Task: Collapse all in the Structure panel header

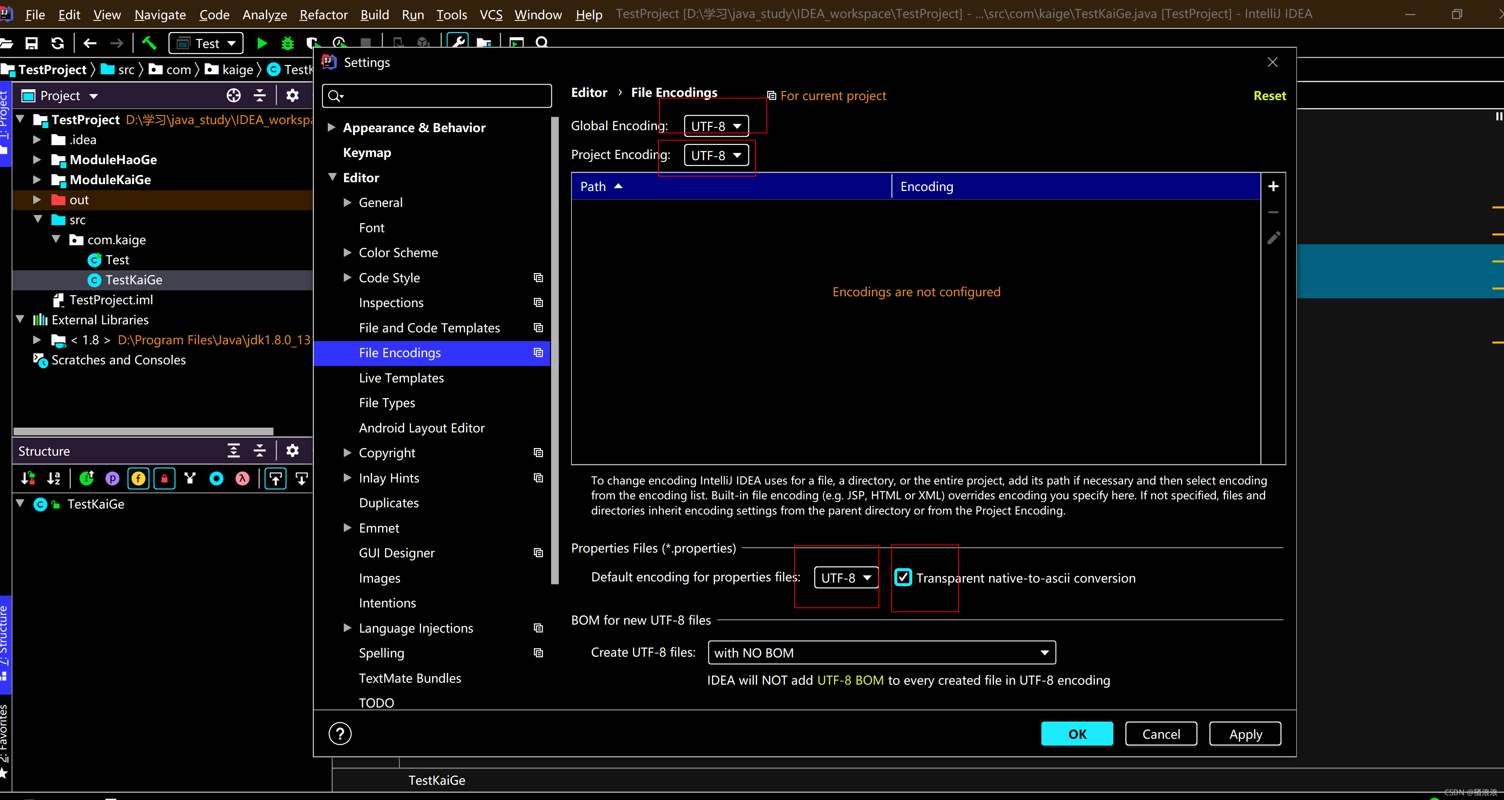Action: 260,451
